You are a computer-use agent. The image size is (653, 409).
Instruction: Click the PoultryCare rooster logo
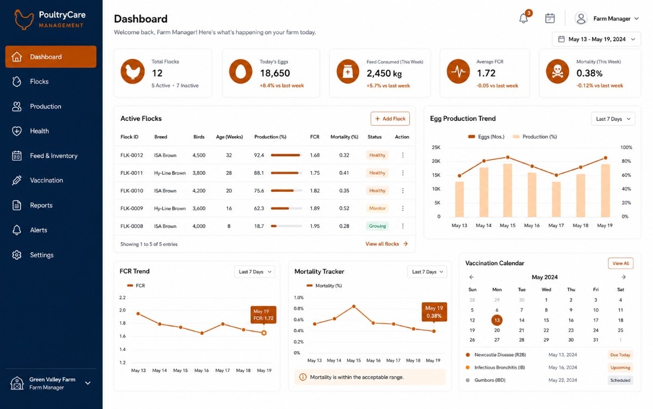(x=24, y=20)
